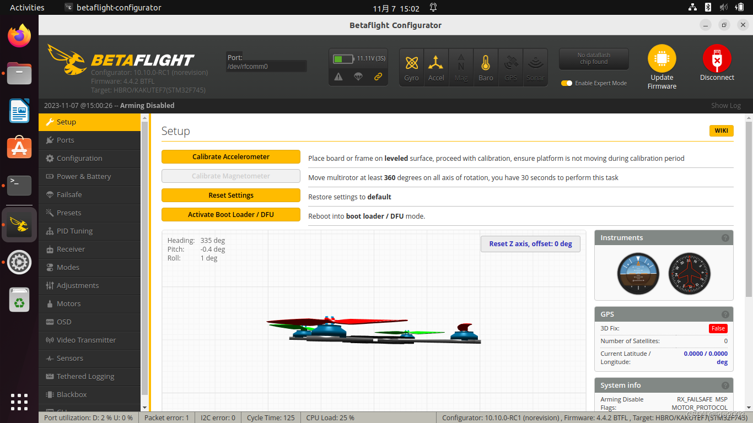Click the Baro sensor icon
Viewport: 753px width, 423px height.
486,67
